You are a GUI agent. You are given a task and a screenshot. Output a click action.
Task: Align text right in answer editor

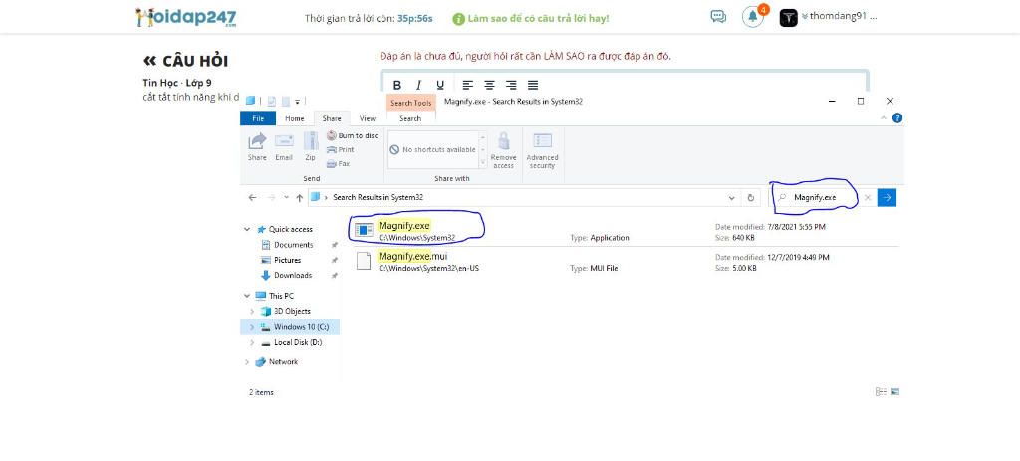(511, 85)
